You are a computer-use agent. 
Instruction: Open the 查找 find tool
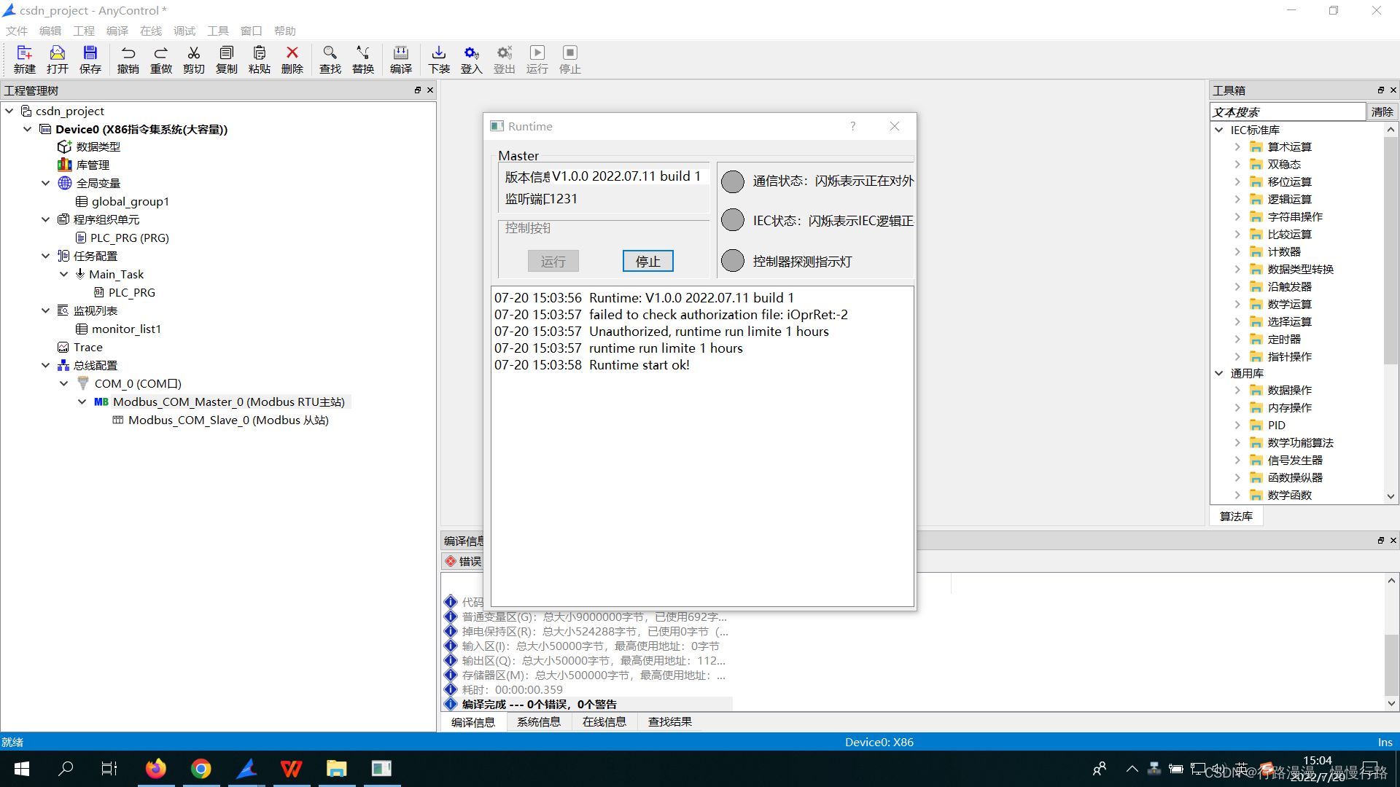330,60
